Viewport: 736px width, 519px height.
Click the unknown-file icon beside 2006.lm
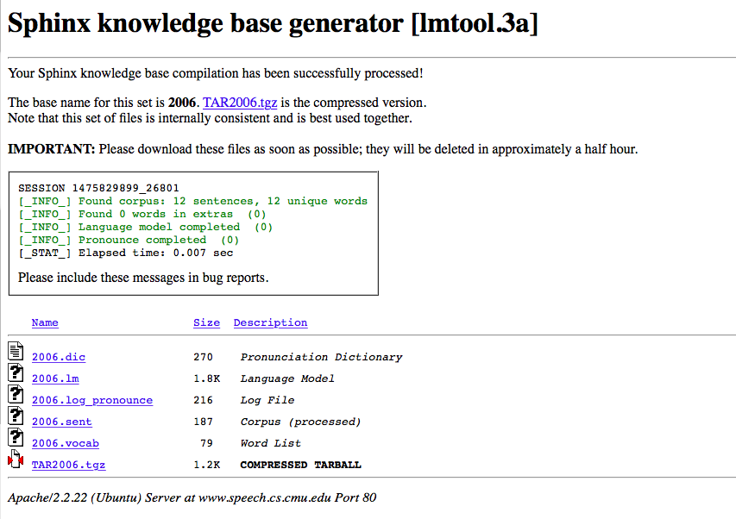click(x=16, y=372)
